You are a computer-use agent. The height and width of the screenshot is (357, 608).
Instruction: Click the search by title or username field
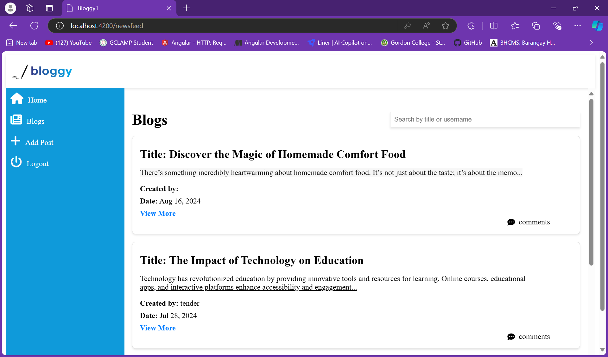[485, 119]
